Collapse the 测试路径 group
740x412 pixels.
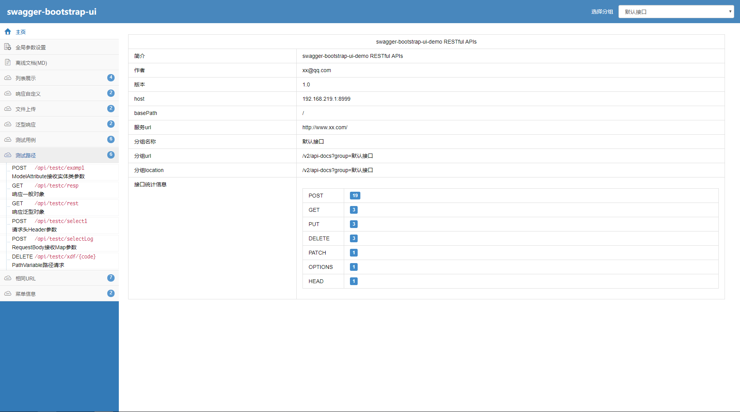pyautogui.click(x=59, y=155)
